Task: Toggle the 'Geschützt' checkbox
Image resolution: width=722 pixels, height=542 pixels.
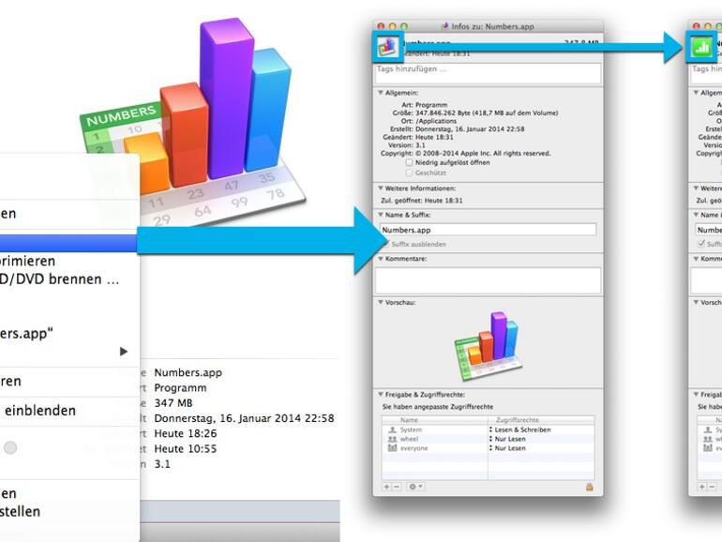Action: pos(409,173)
